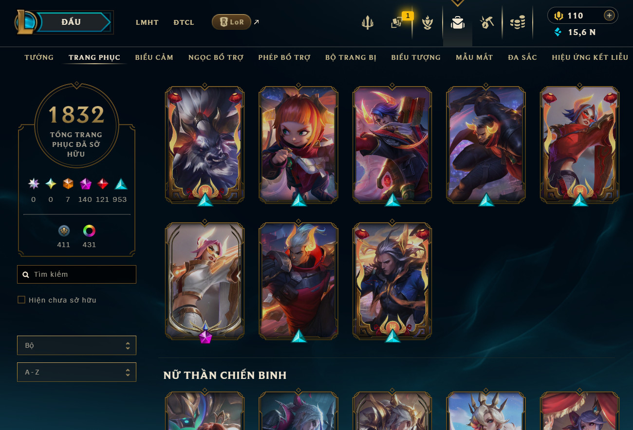Screen dimensions: 633x430
Task: Switch to the TƯỚNG tab
Action: click(39, 57)
